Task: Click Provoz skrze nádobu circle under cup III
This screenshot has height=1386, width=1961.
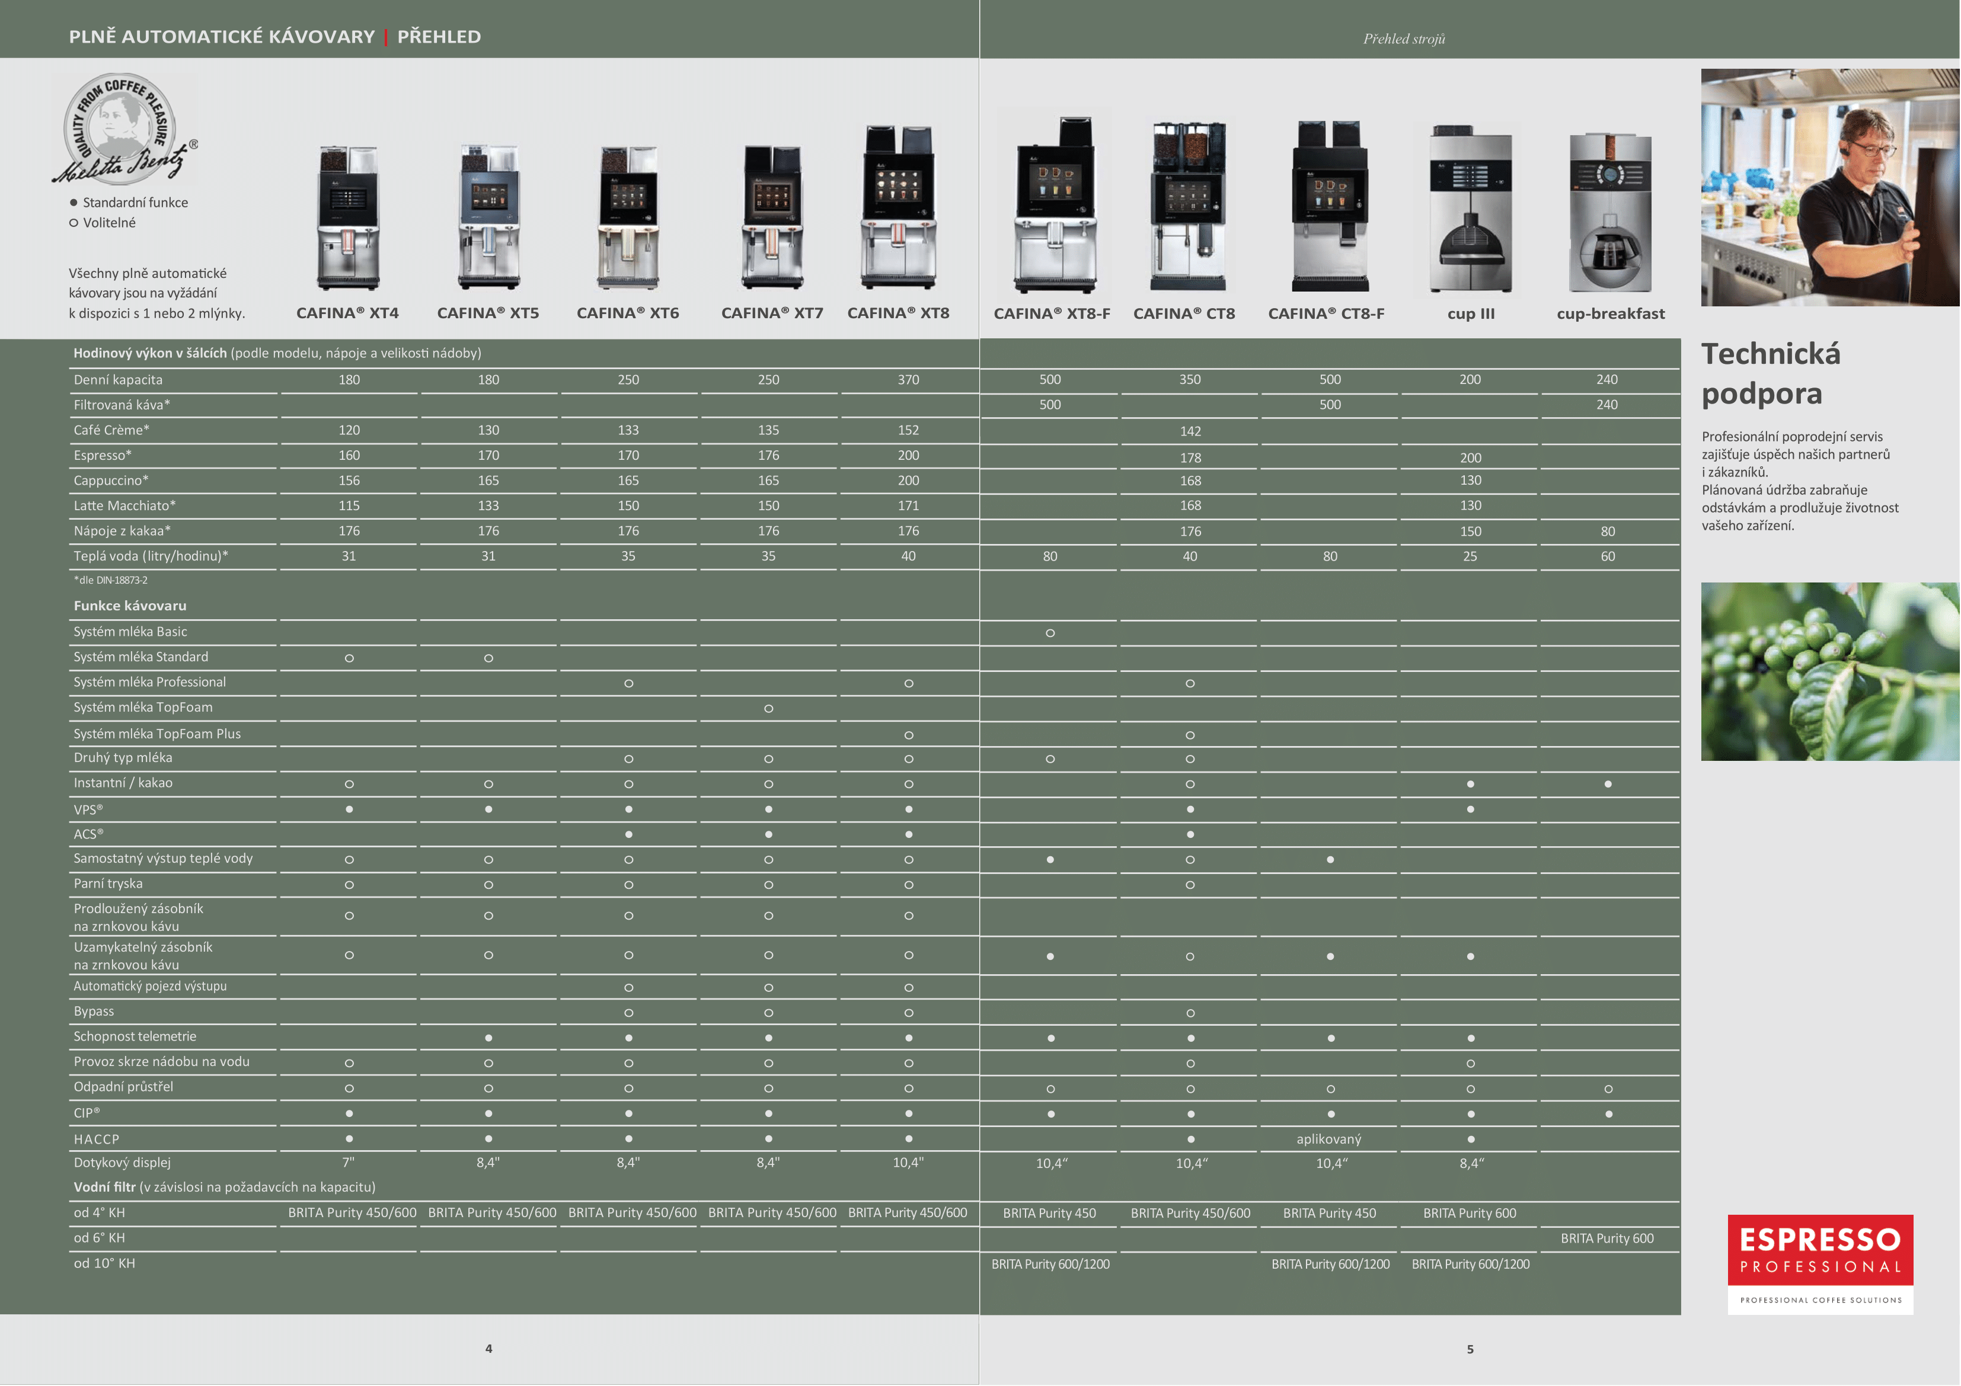Action: (1471, 1064)
